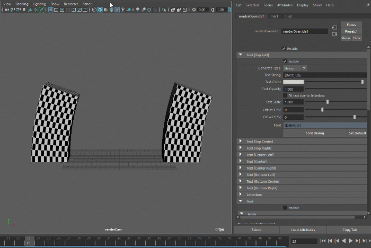Open the Generate Type dropdown

[295, 68]
